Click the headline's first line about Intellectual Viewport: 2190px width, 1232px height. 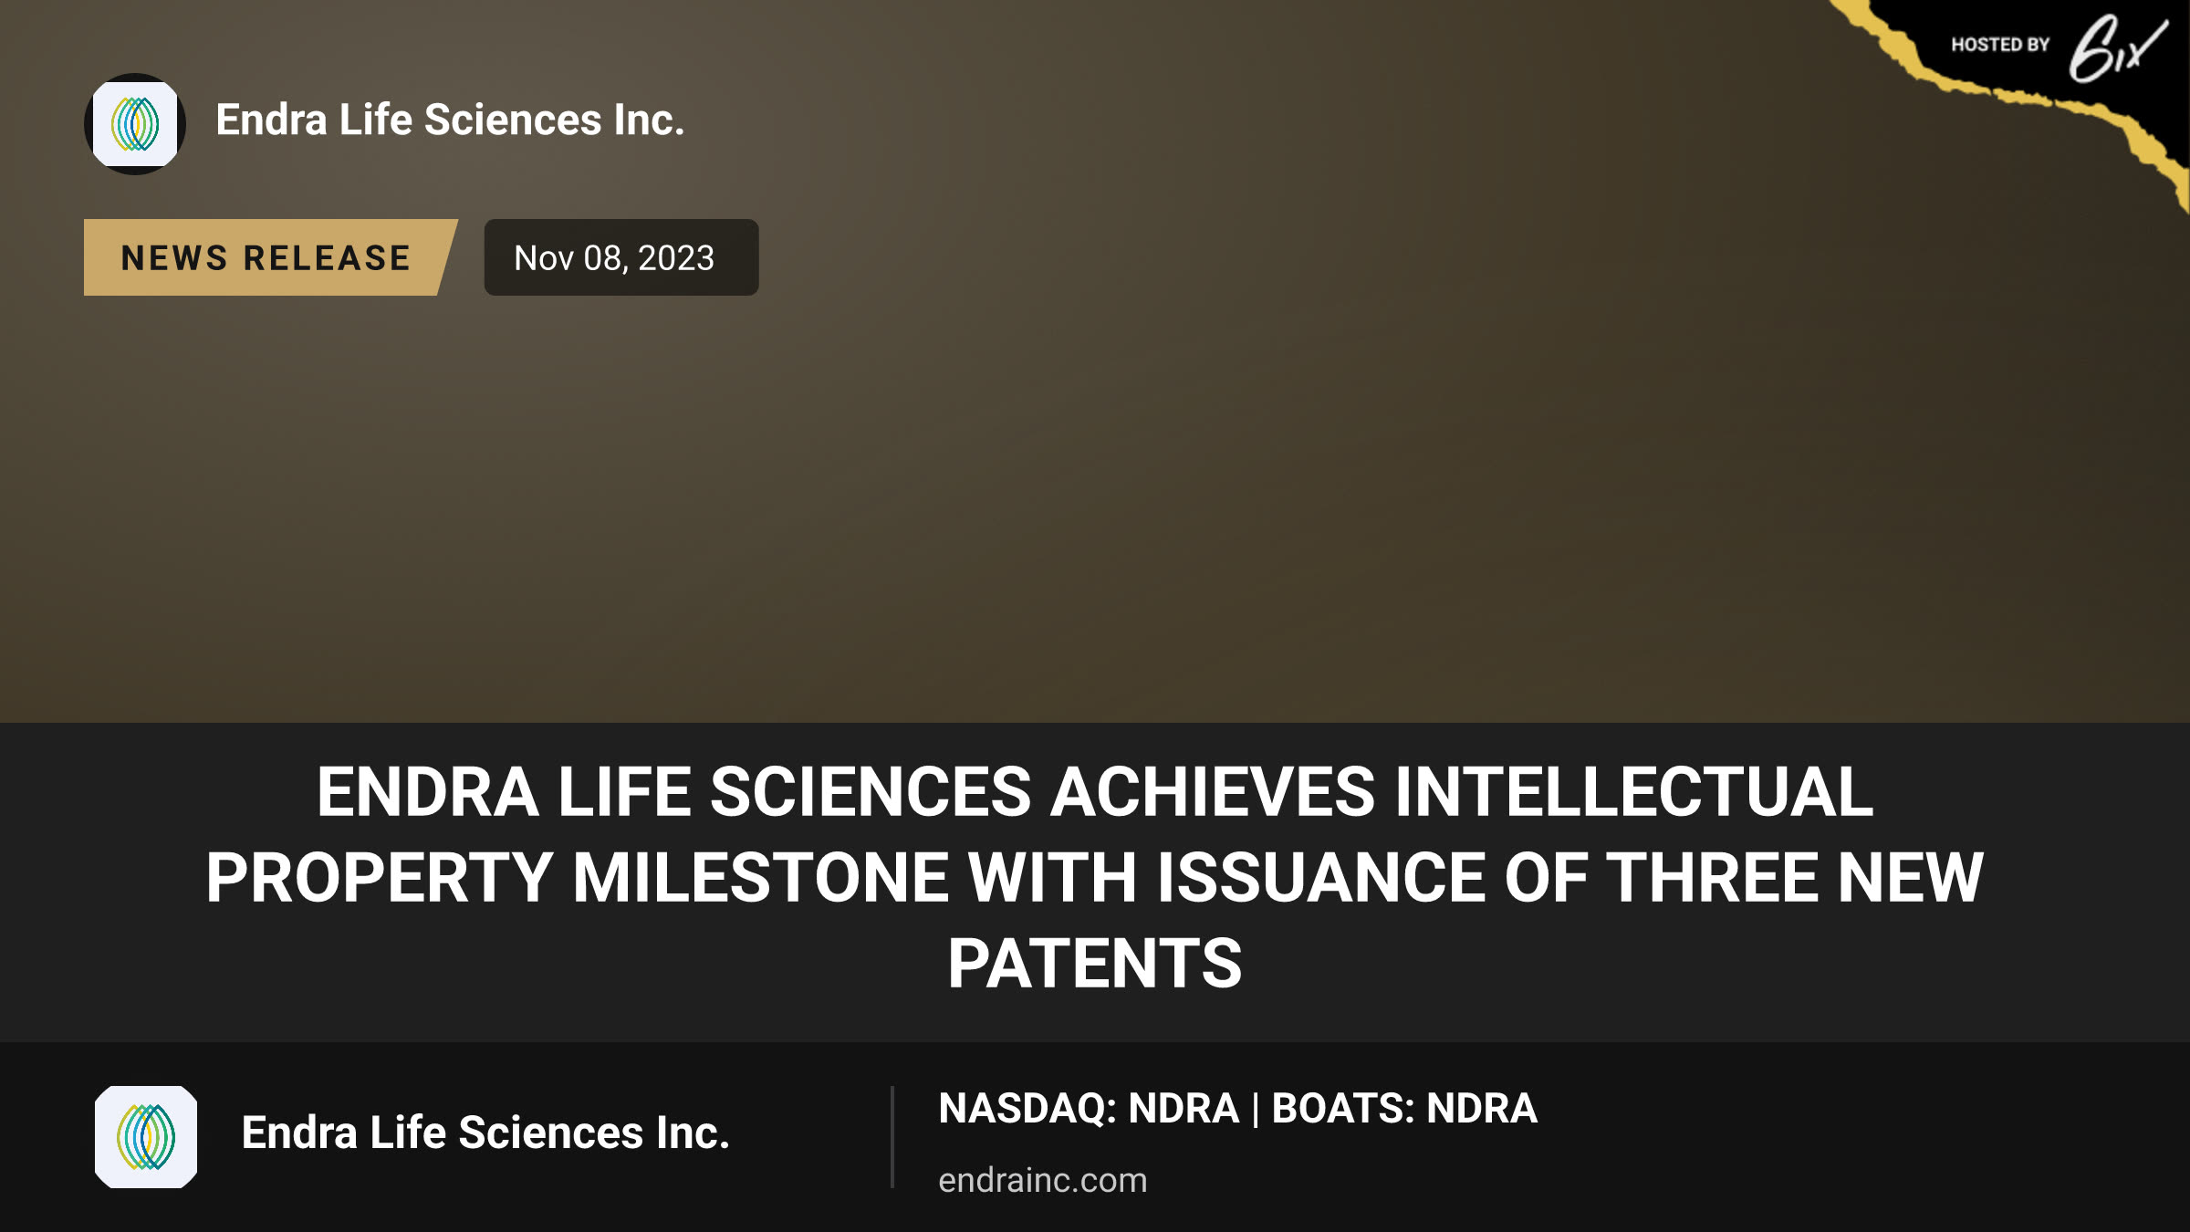1095,791
